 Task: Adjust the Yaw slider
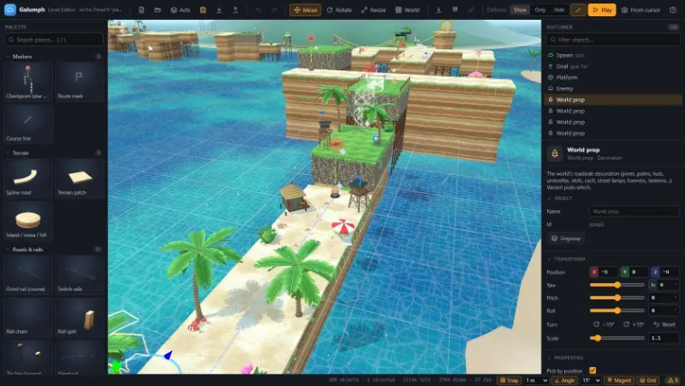(x=616, y=285)
